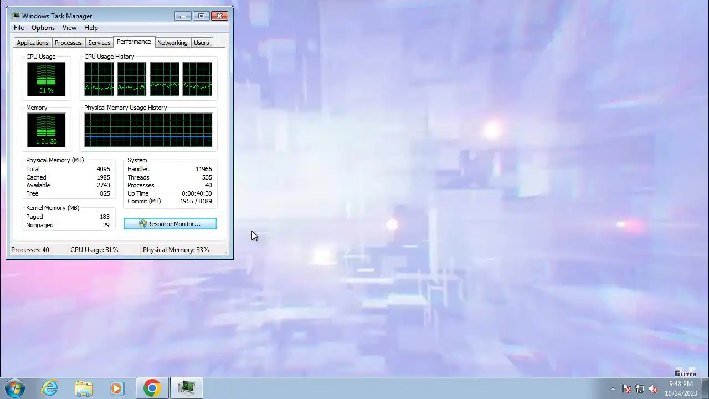Click the second CPU Usage History graph
709x399 pixels.
tap(132, 79)
